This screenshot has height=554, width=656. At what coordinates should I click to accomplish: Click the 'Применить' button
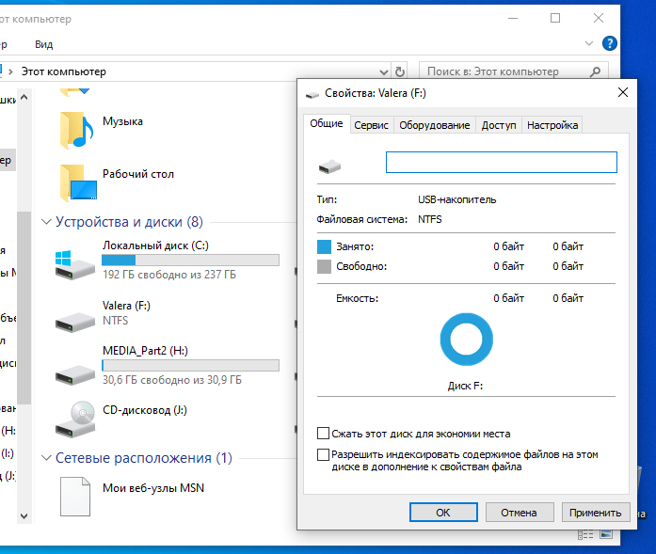point(596,513)
